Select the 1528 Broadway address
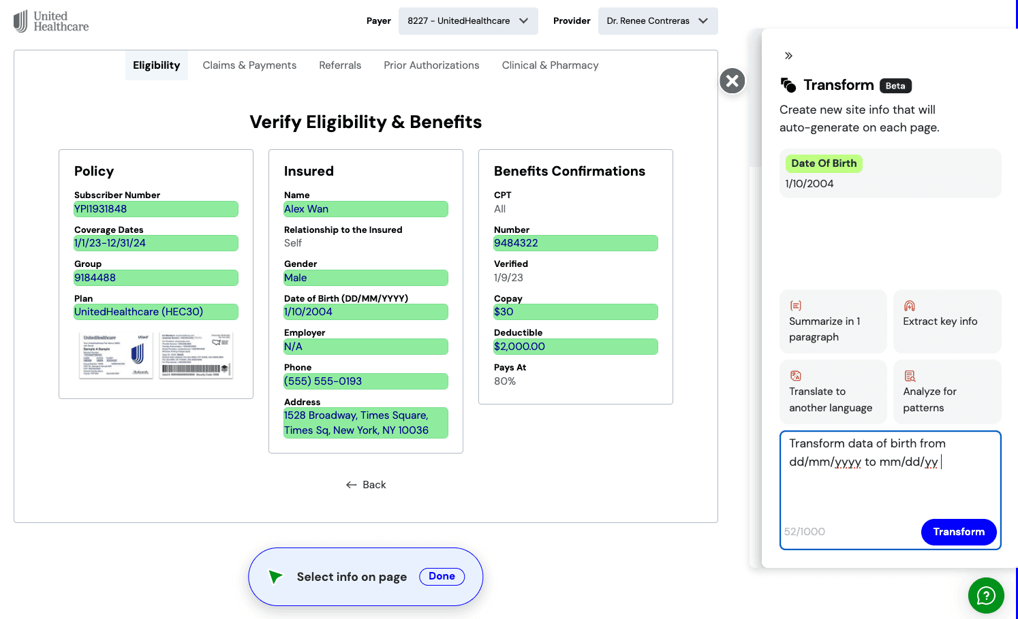The height and width of the screenshot is (619, 1018). click(x=366, y=423)
